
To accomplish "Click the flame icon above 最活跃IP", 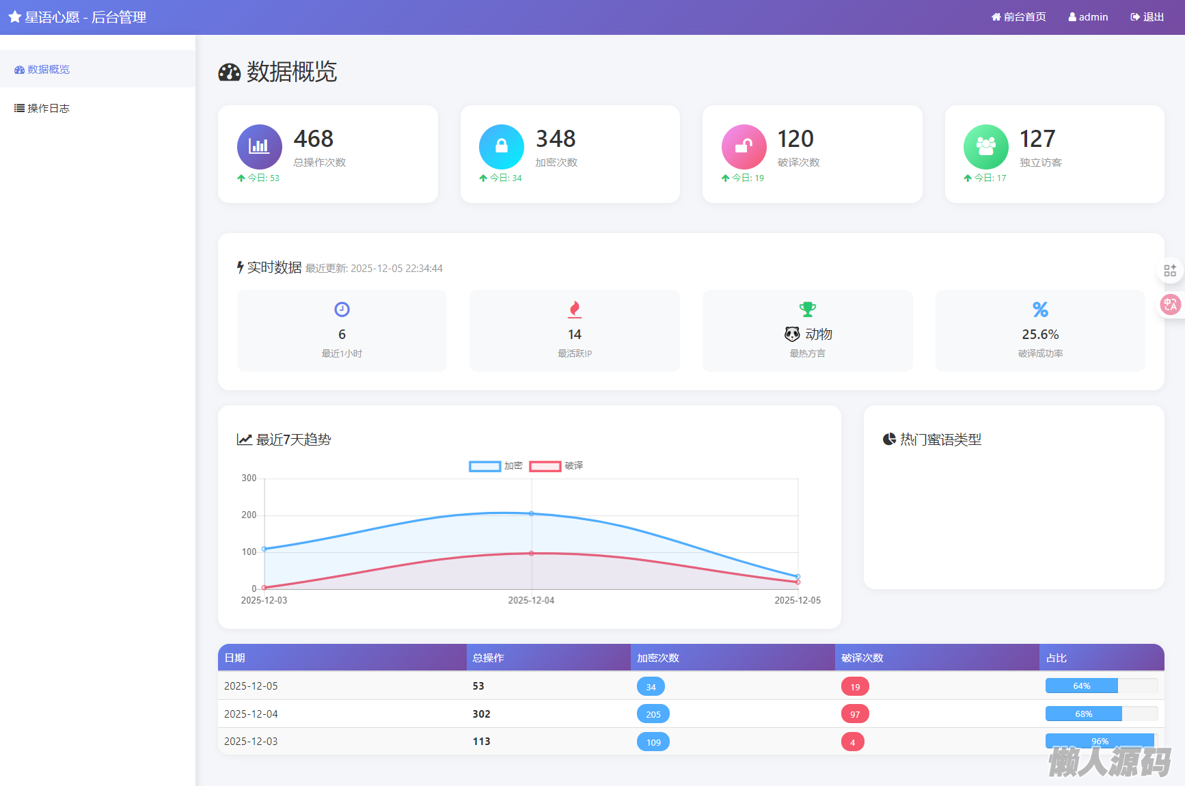I will (575, 310).
